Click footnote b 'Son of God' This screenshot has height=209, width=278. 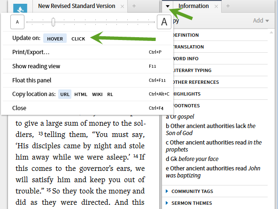[x=211, y=129]
